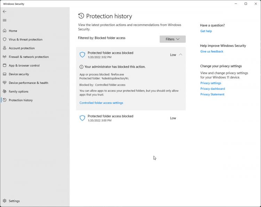Image resolution: width=261 pixels, height=207 pixels.
Task: Click the Get help link
Action: (206, 31)
